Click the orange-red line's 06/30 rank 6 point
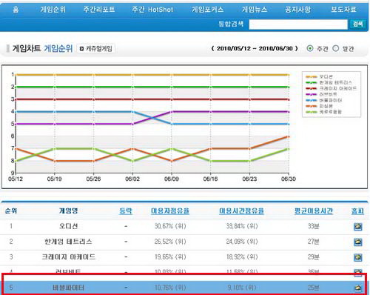Viewport: 370px width, 295px height. point(289,136)
